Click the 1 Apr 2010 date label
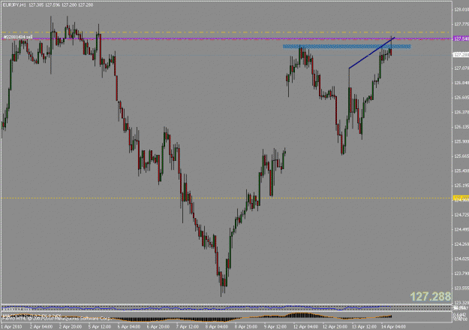 [11, 326]
